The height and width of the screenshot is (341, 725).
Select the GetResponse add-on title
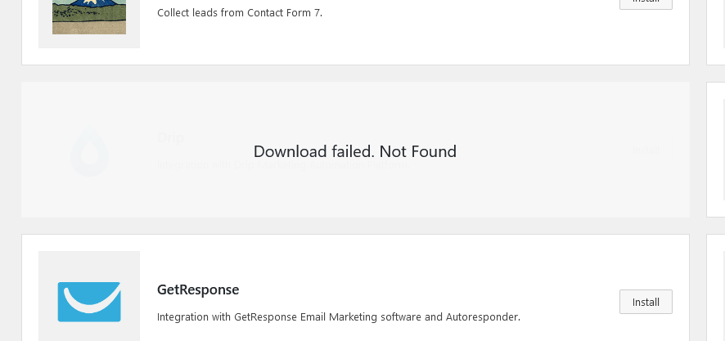198,289
